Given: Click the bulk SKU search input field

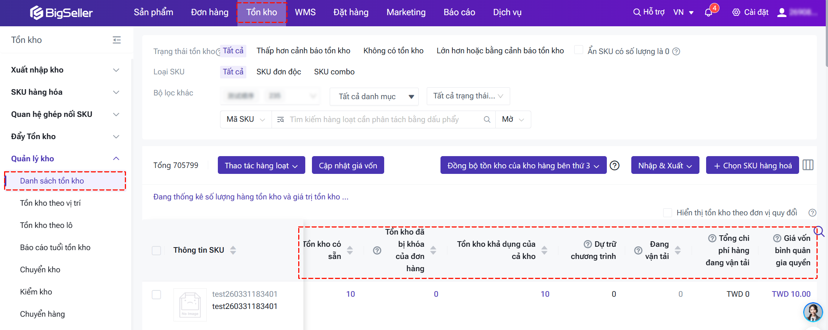Looking at the screenshot, I should tap(383, 119).
